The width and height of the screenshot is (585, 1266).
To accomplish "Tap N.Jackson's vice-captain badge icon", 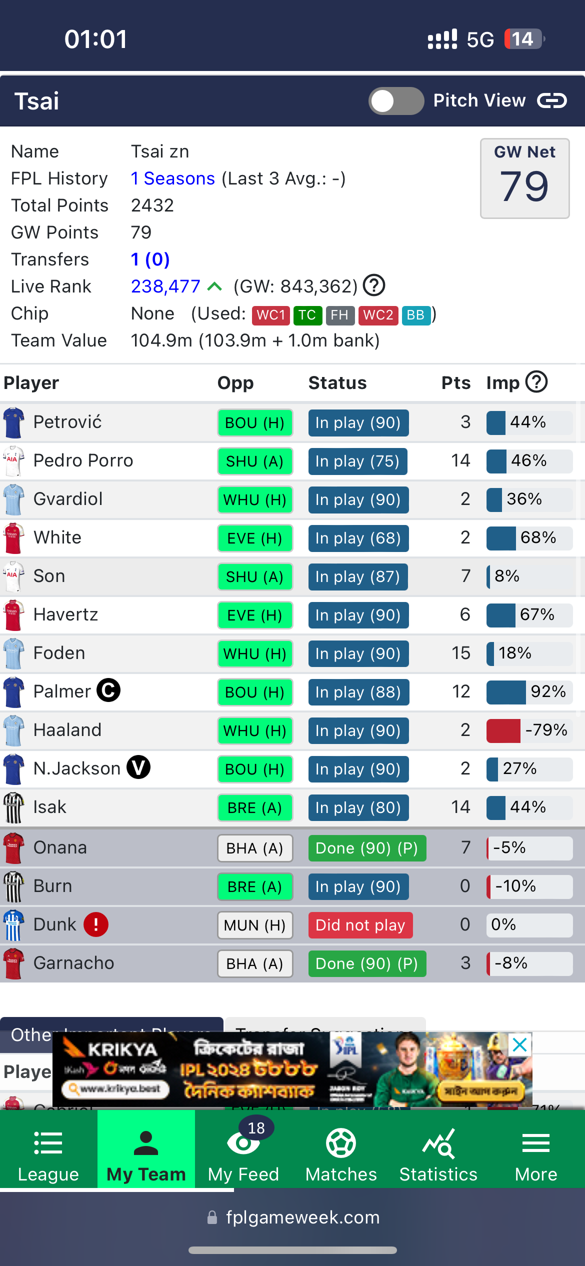I will point(138,768).
